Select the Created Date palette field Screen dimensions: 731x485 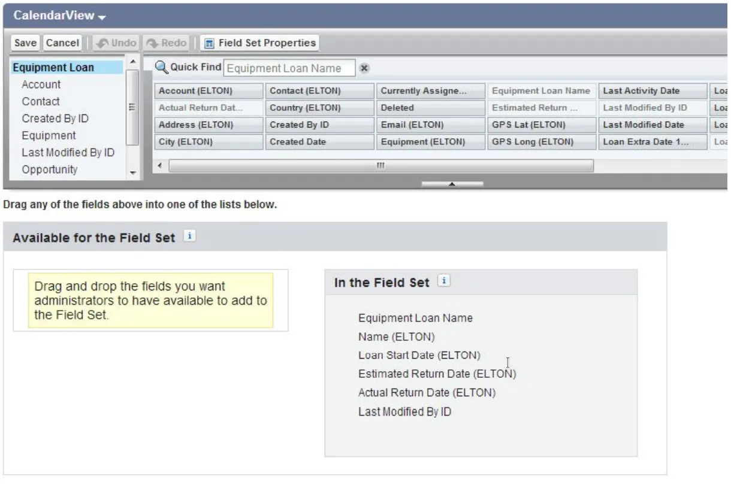pos(320,142)
